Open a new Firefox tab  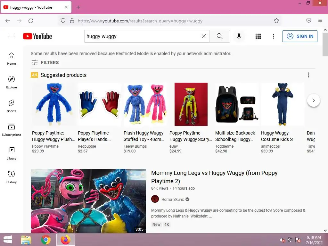(x=78, y=7)
